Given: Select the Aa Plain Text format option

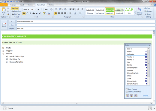Looking at the screenshot, I should coord(16,11).
